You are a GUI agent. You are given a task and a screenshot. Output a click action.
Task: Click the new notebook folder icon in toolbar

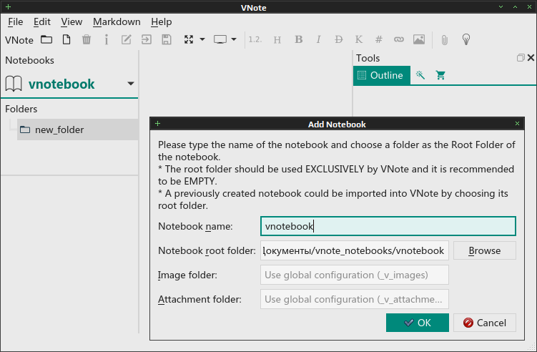point(46,40)
